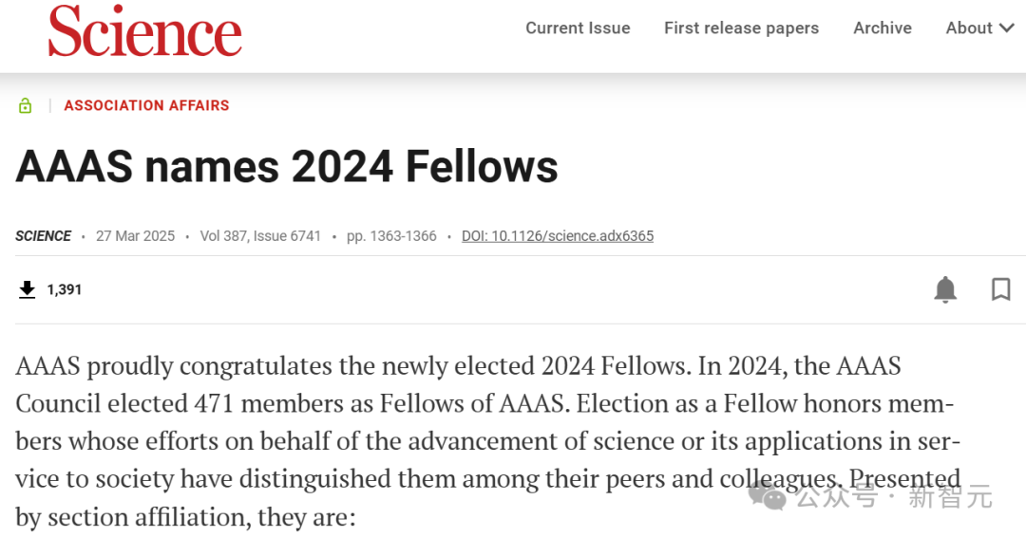Open the Archive section

[x=882, y=28]
